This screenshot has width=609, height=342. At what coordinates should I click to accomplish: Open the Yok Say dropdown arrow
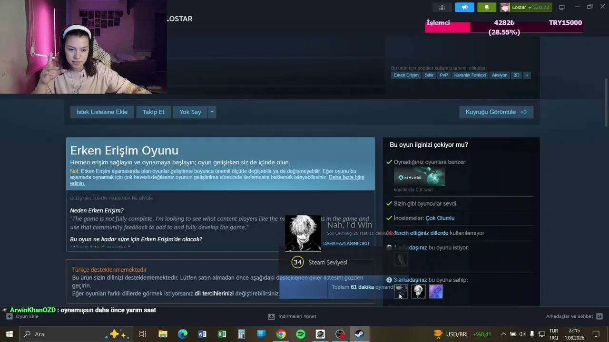tap(212, 112)
